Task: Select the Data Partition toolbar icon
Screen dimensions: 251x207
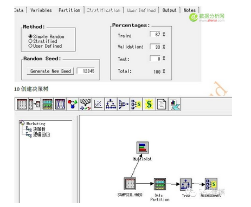Action: point(47,104)
